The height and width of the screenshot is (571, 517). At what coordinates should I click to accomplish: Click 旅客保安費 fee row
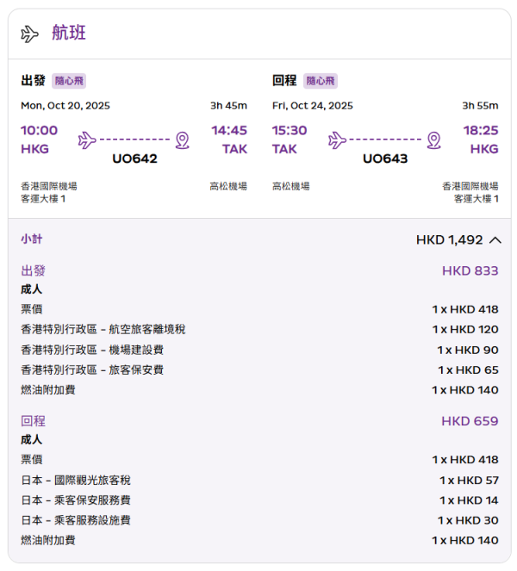click(x=259, y=370)
